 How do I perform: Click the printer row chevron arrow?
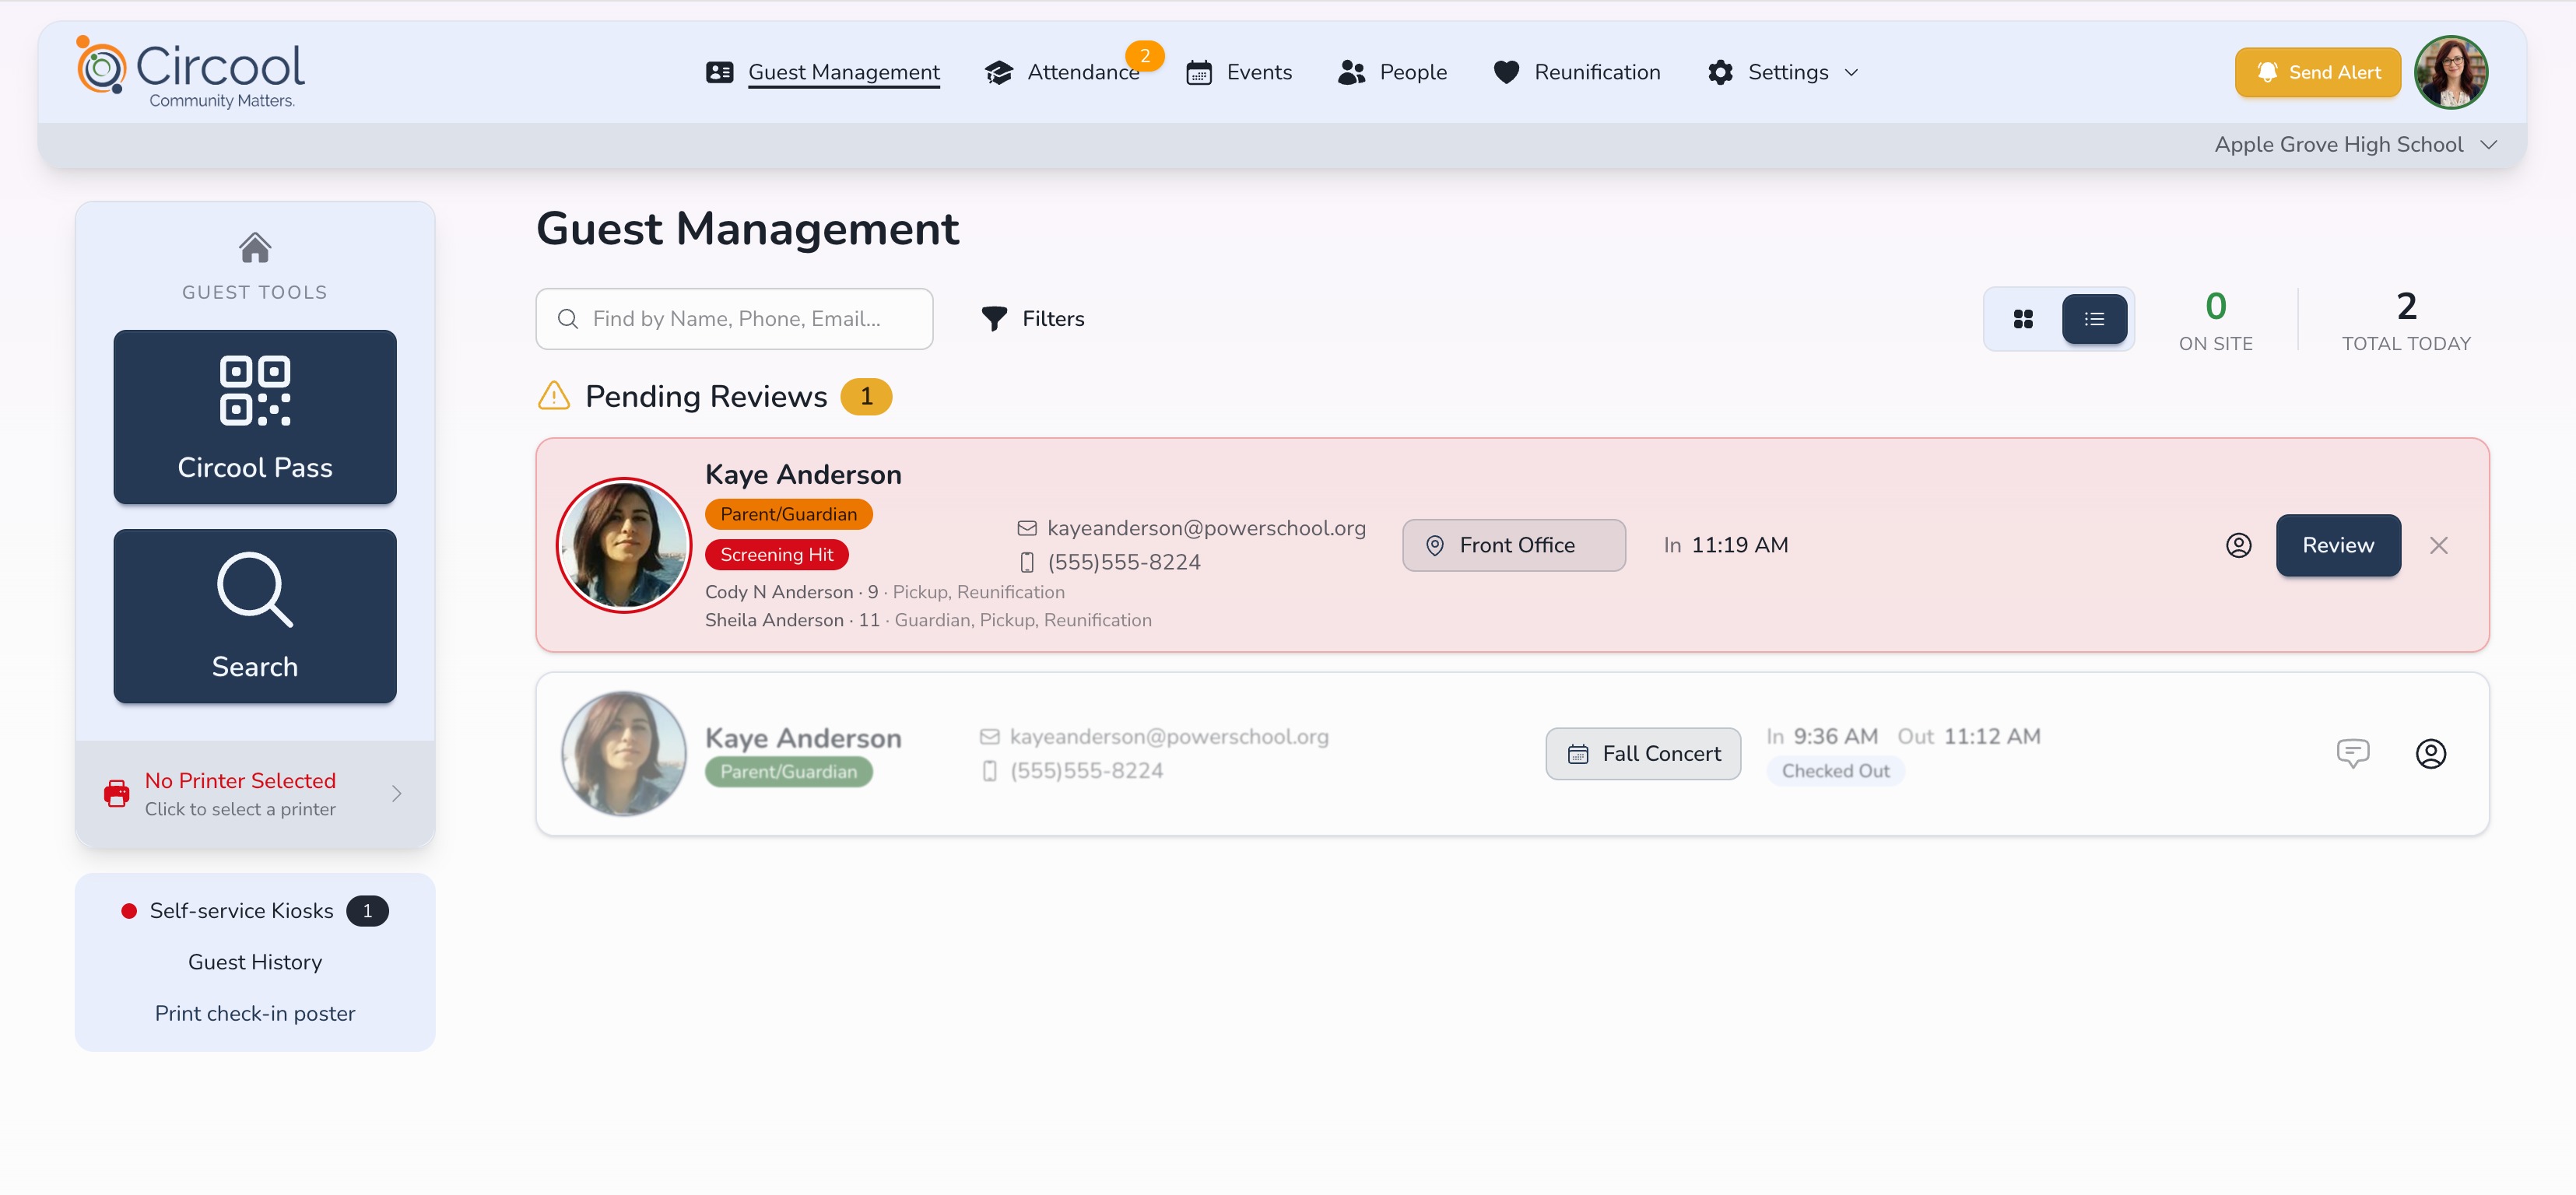[396, 793]
